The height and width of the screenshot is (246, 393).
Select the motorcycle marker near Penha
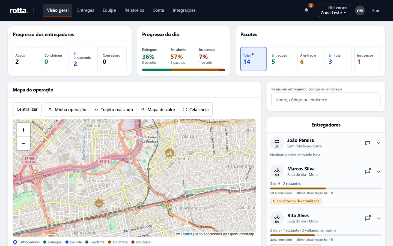[169, 153]
